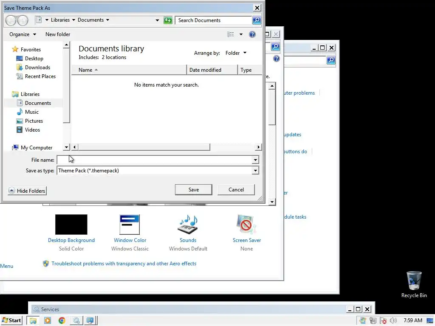Open the Arrange by Folder dropdown
The height and width of the screenshot is (326, 435).
tap(236, 53)
